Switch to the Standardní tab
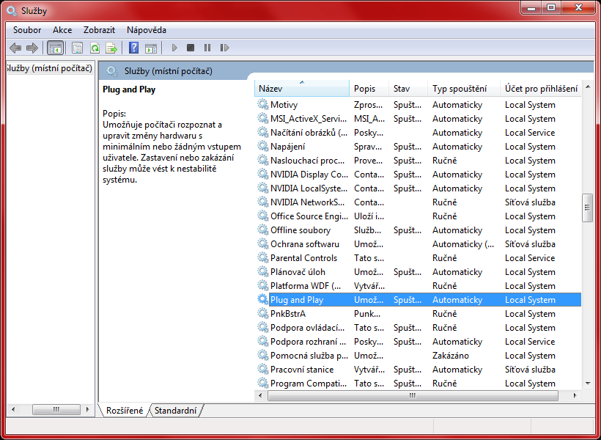The width and height of the screenshot is (601, 440). (x=176, y=411)
